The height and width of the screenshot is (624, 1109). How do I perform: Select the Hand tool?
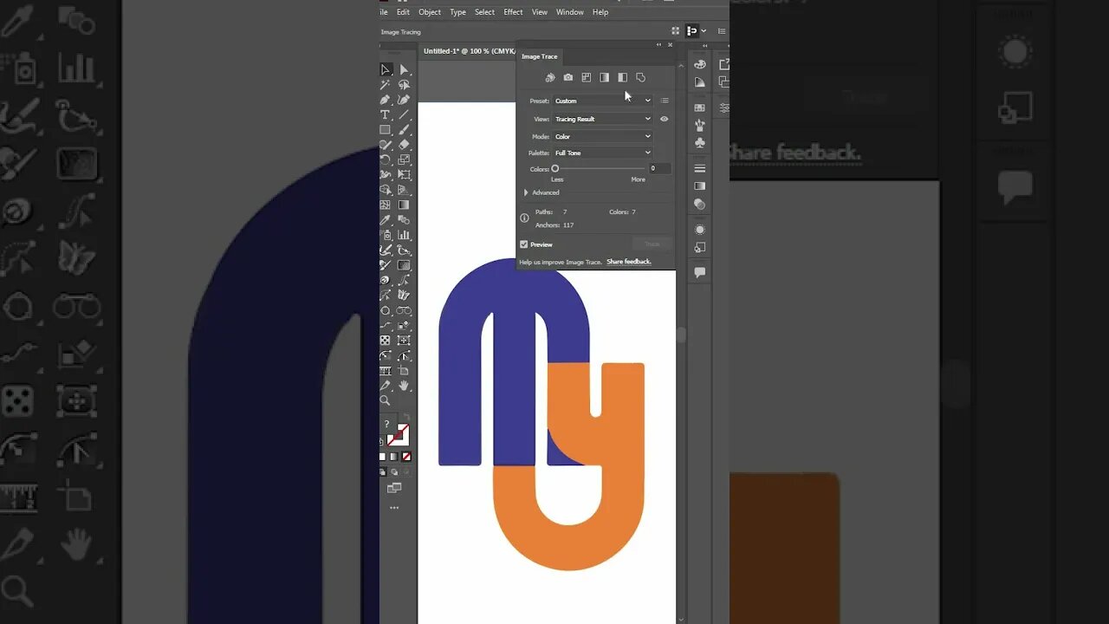(404, 386)
